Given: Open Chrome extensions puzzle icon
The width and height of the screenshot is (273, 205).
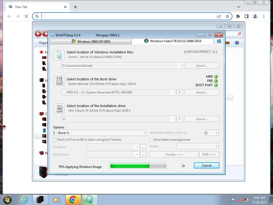Looking at the screenshot, I should click(x=238, y=16).
